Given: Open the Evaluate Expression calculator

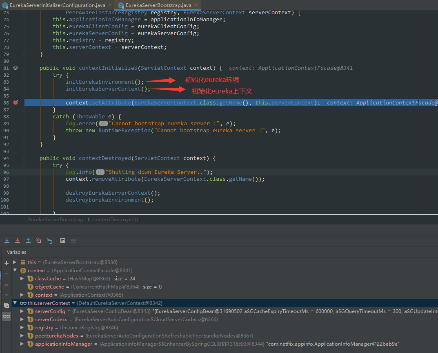Looking at the screenshot, I should tap(63, 241).
